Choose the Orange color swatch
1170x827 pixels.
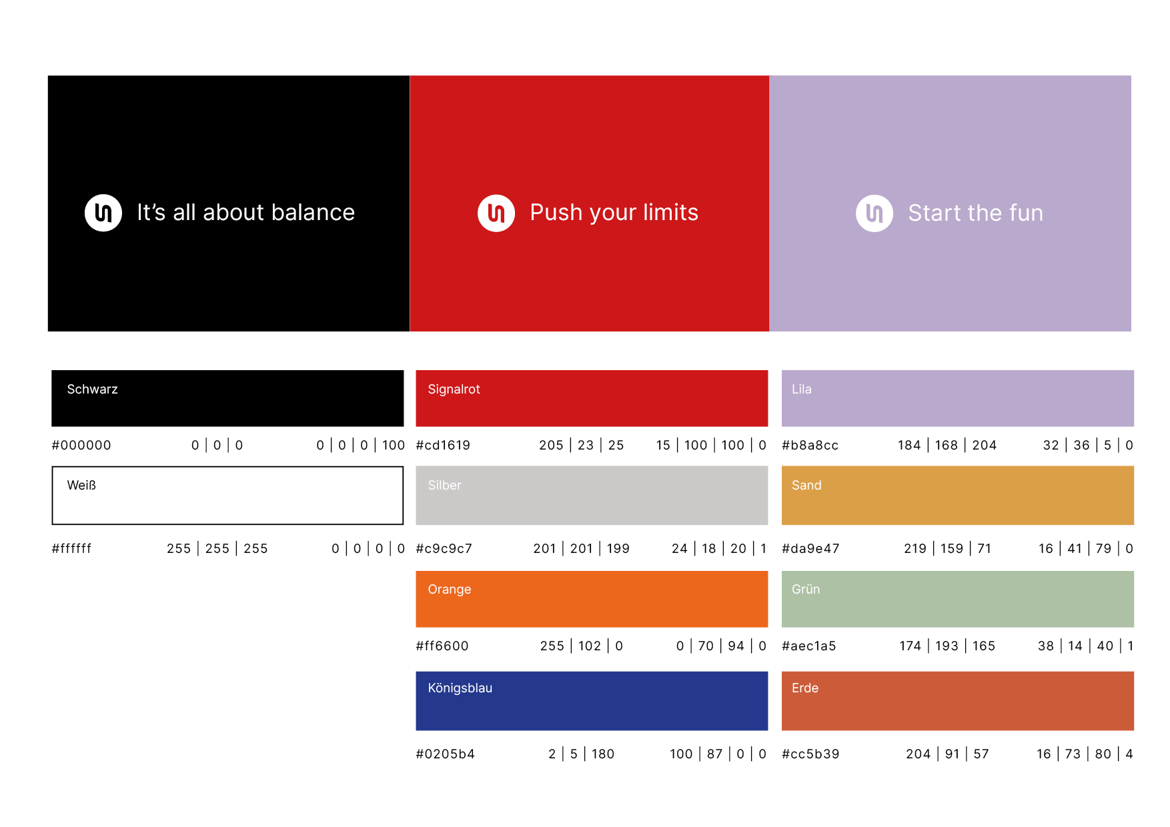[592, 599]
